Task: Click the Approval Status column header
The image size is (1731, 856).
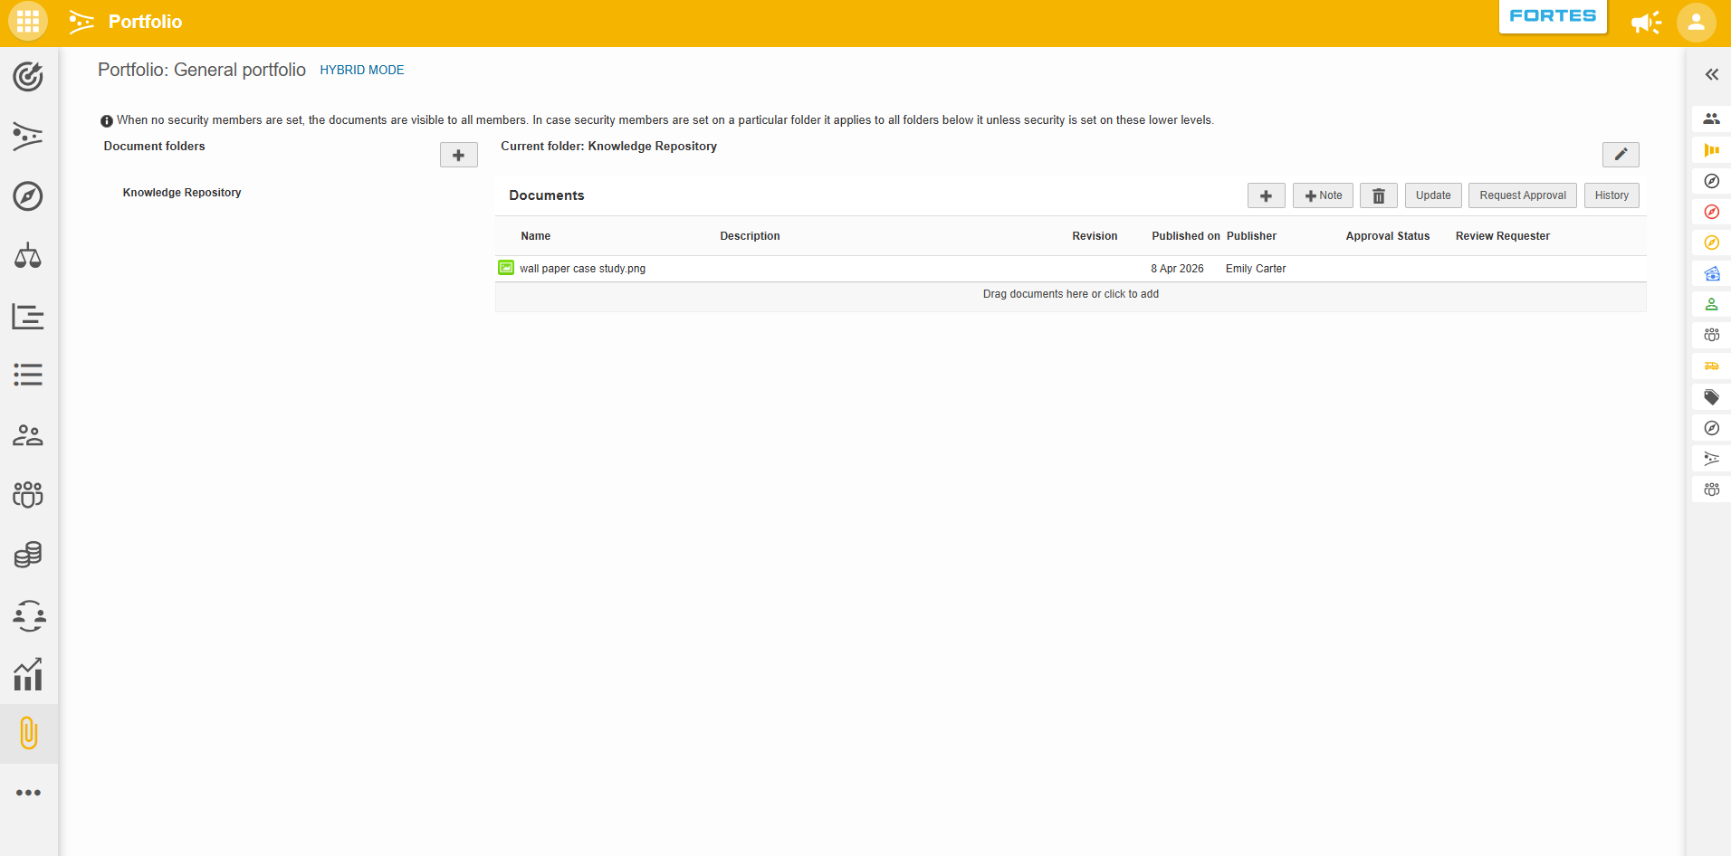Action: [1388, 236]
